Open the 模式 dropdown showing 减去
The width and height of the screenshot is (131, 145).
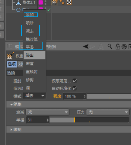coord(35,96)
